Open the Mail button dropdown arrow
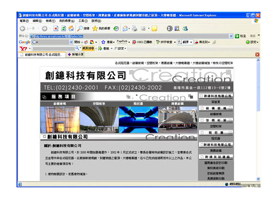The width and height of the screenshot is (277, 199). point(129,29)
